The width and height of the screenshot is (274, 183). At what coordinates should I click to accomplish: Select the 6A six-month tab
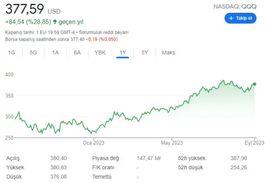tap(77, 53)
